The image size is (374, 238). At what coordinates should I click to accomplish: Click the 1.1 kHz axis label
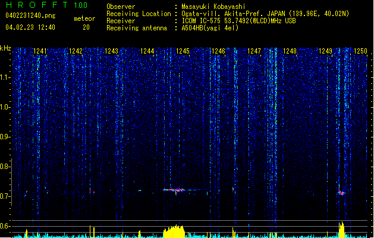coord(5,77)
